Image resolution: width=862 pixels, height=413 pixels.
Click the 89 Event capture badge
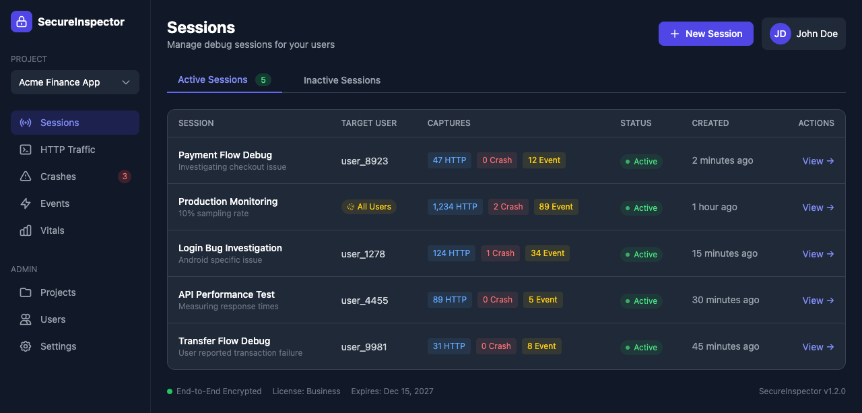tap(556, 207)
